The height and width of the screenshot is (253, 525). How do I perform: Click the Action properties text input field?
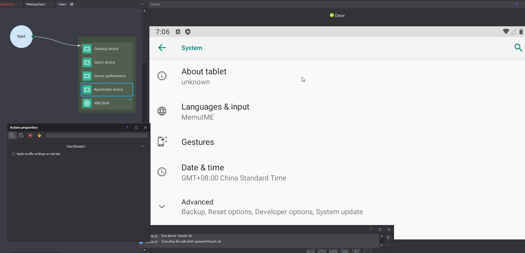pos(97,135)
